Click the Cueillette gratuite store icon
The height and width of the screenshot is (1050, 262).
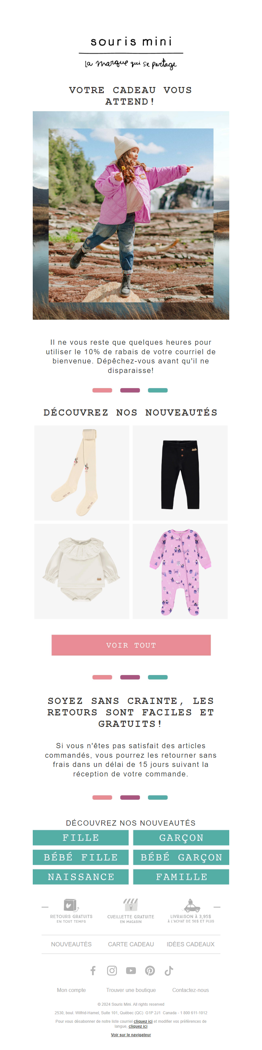click(131, 904)
